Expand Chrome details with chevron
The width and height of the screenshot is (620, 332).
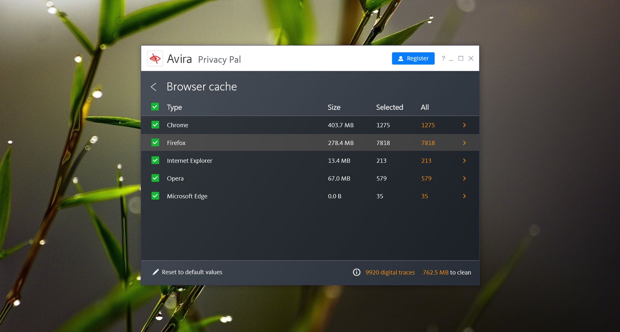coord(464,125)
